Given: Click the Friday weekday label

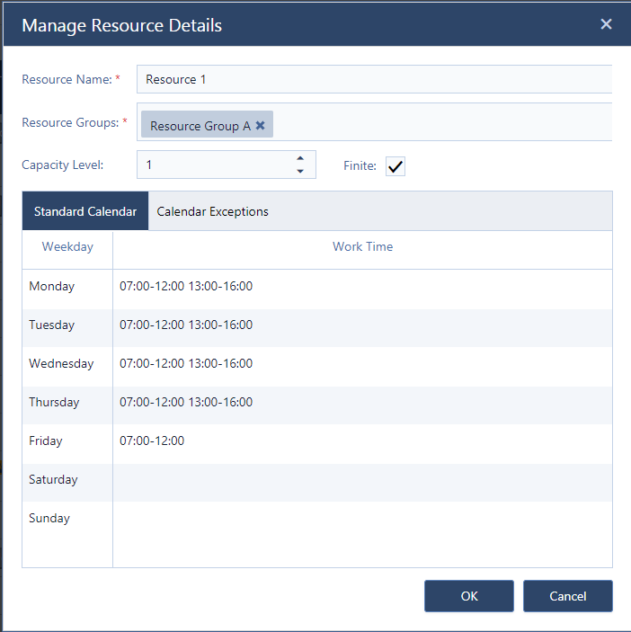Looking at the screenshot, I should click(46, 441).
